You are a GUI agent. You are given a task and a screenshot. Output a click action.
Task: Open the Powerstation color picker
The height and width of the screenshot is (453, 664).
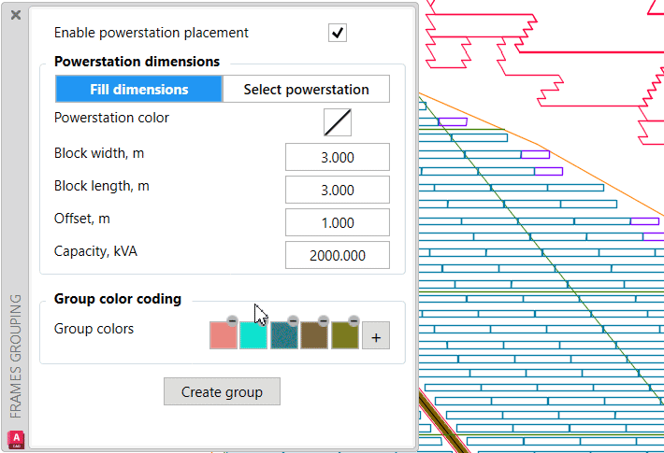point(338,122)
